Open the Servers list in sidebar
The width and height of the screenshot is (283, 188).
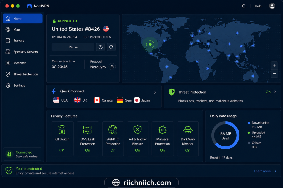click(x=23, y=41)
